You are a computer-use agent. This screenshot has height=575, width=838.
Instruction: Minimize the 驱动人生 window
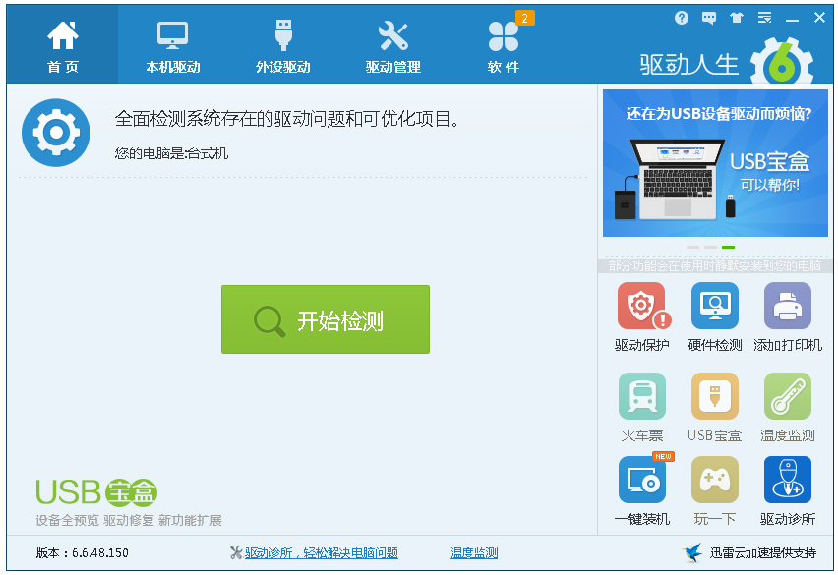[x=792, y=20]
